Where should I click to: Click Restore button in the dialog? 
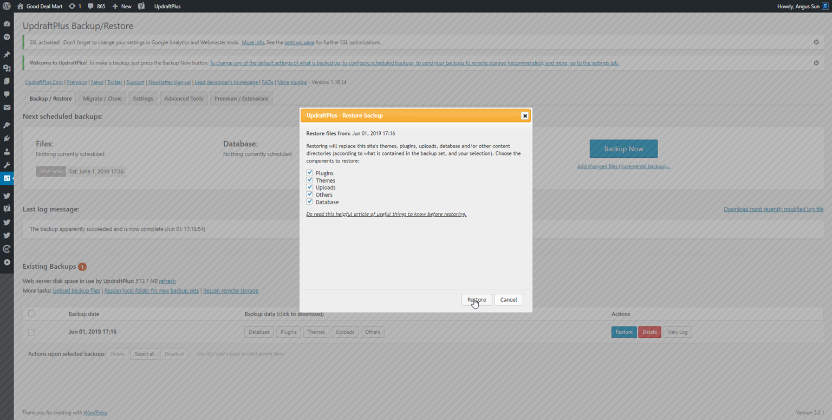(477, 300)
